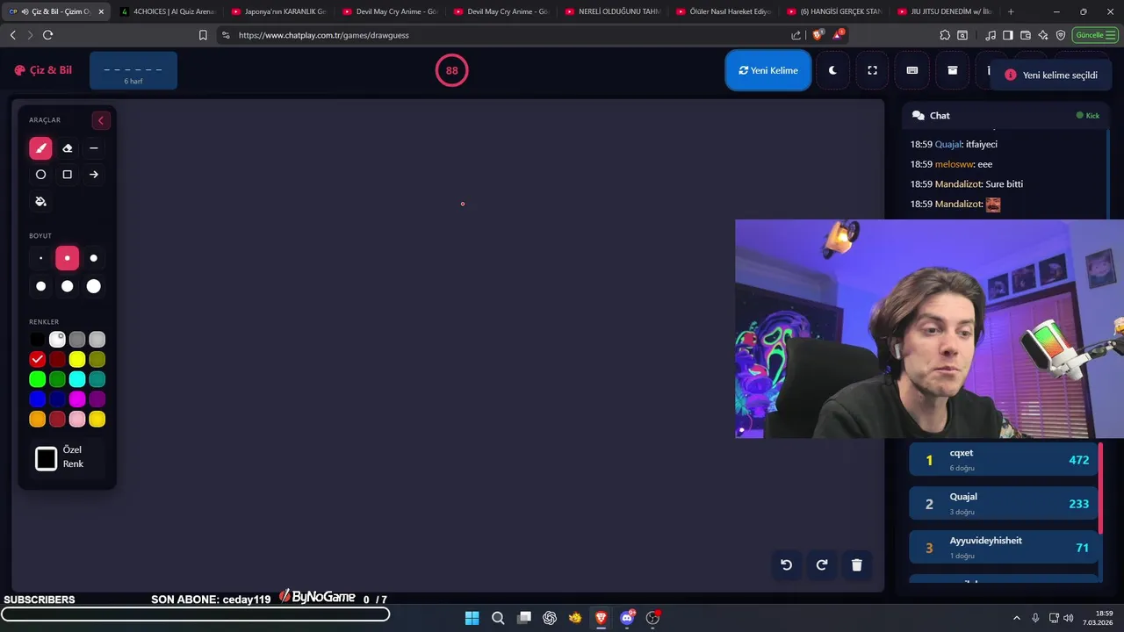Viewport: 1124px width, 632px height.
Task: Choose the fifth brush size
Action: click(x=68, y=286)
